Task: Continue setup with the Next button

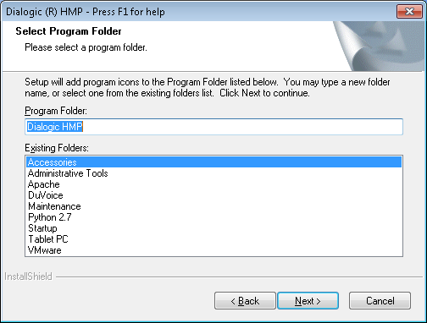Action: point(308,301)
